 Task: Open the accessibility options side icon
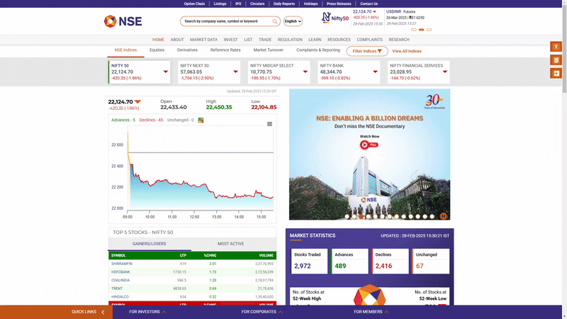click(x=556, y=47)
